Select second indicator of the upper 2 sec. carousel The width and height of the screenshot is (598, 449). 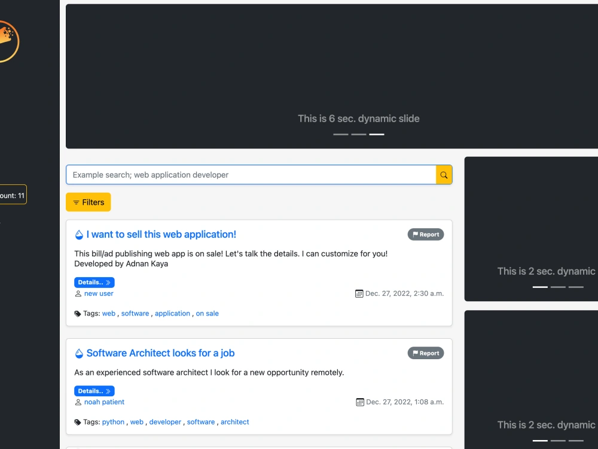pos(558,287)
